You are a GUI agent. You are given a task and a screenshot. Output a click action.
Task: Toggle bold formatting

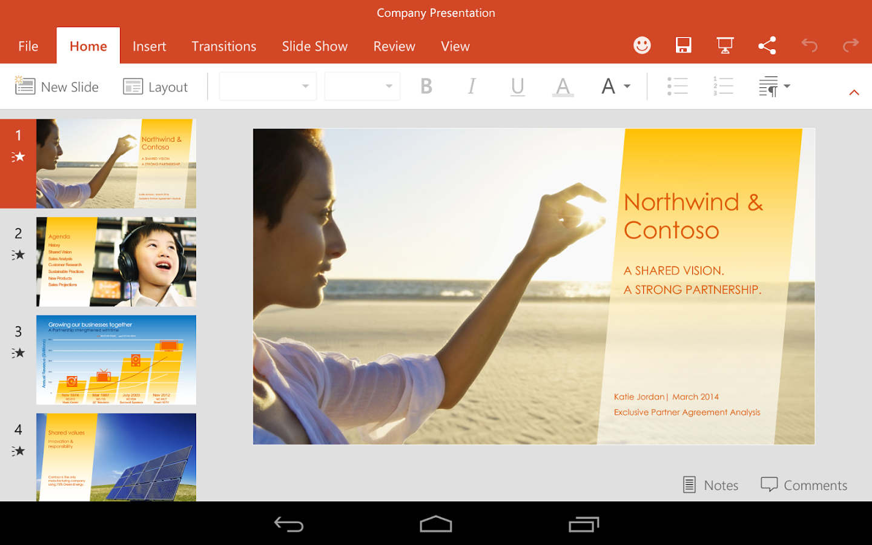[x=426, y=86]
